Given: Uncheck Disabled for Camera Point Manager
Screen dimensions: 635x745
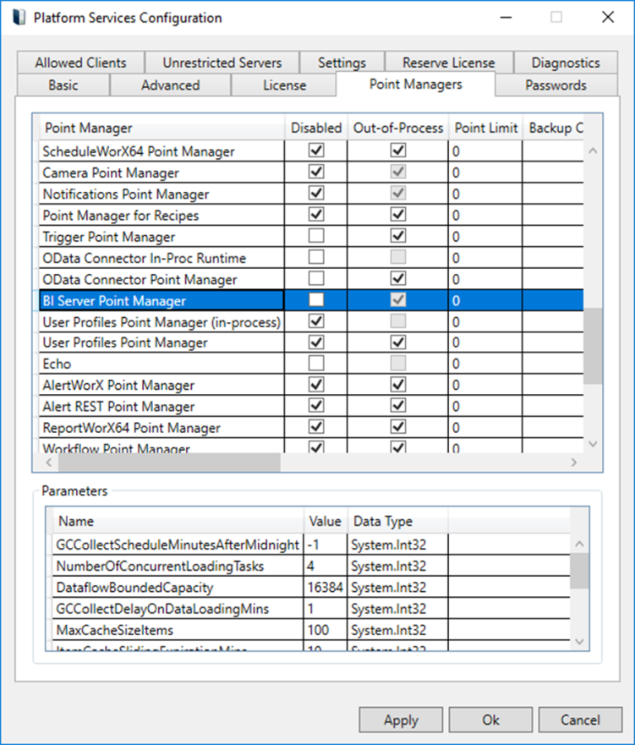Looking at the screenshot, I should tap(317, 173).
